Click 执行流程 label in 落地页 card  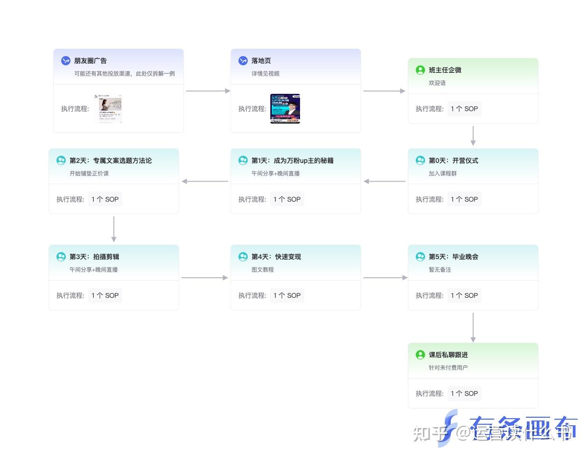point(252,109)
